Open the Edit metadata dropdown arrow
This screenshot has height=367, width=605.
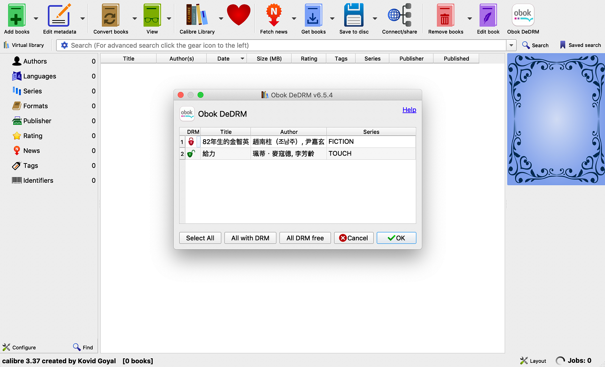tap(82, 18)
